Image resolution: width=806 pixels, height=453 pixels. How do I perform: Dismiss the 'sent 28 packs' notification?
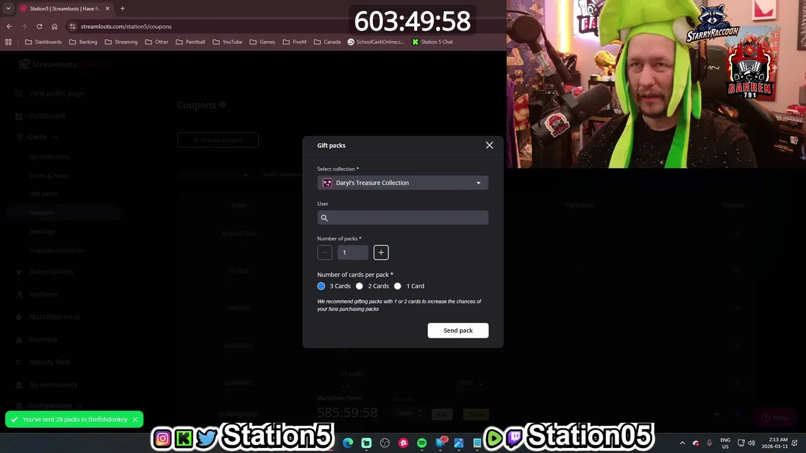[135, 420]
